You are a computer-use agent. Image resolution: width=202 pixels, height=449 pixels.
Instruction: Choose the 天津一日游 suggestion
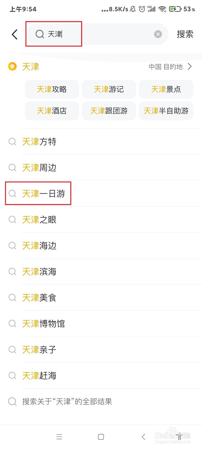click(44, 194)
